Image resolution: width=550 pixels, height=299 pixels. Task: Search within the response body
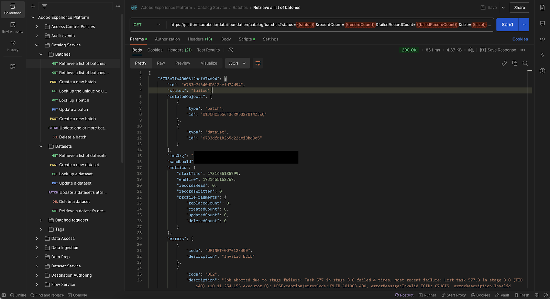[x=525, y=63]
